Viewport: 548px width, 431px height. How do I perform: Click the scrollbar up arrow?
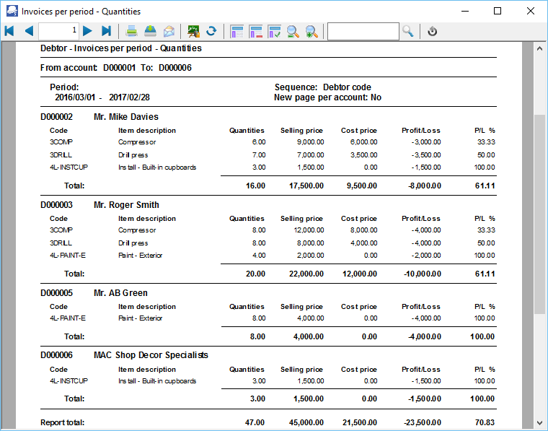(539, 48)
